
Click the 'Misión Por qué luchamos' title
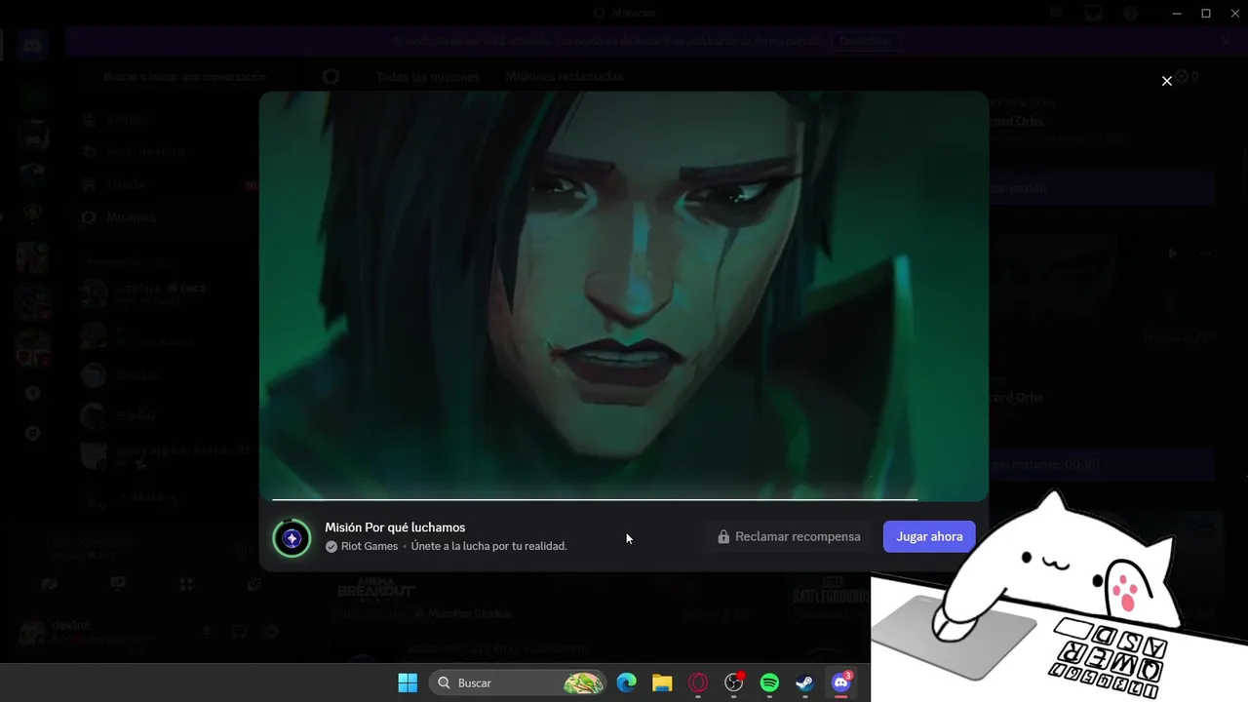coord(395,527)
